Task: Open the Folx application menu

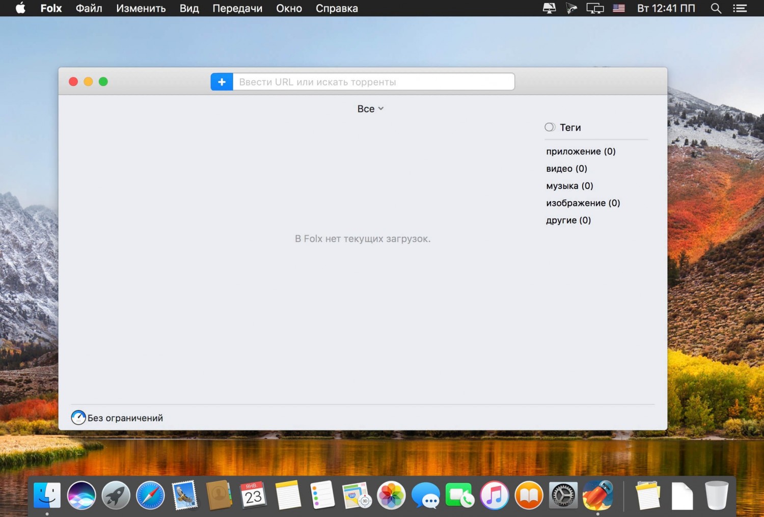Action: [51, 8]
